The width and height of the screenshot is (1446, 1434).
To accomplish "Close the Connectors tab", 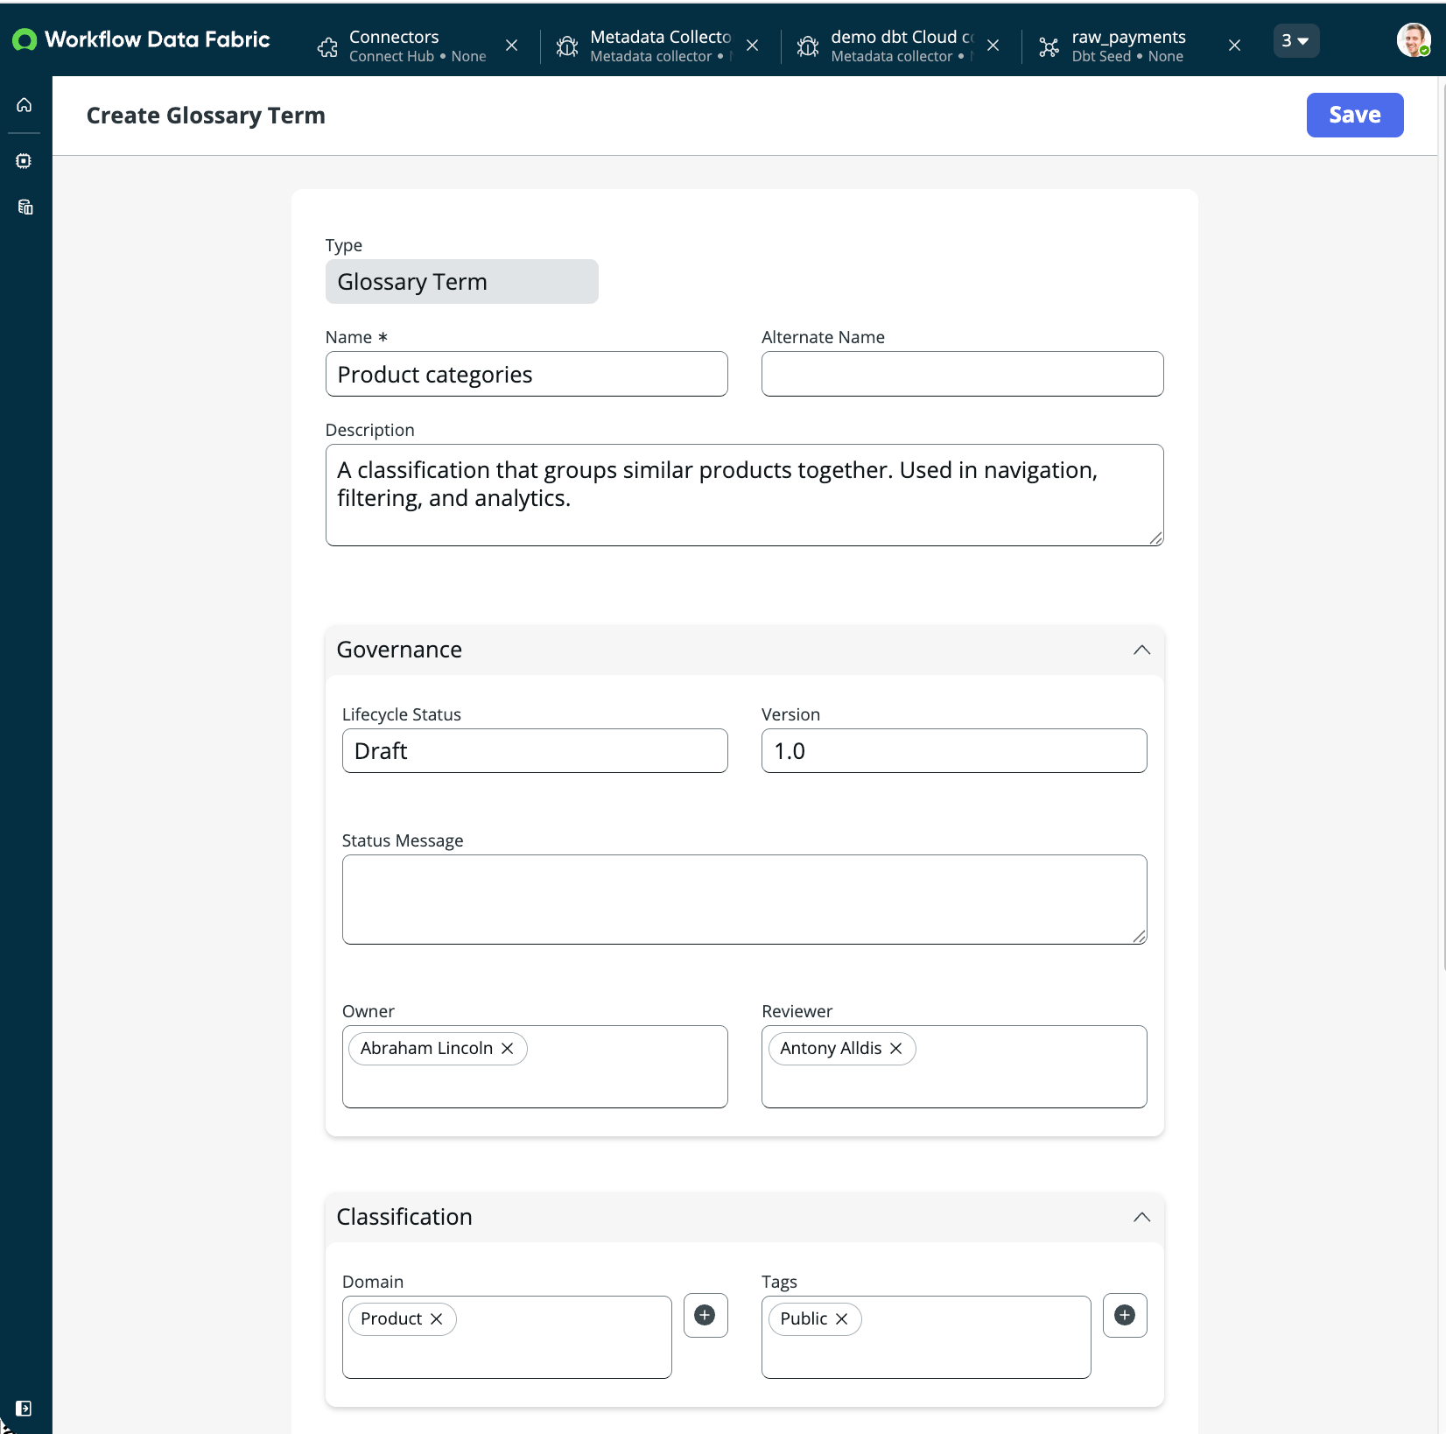I will click(511, 46).
